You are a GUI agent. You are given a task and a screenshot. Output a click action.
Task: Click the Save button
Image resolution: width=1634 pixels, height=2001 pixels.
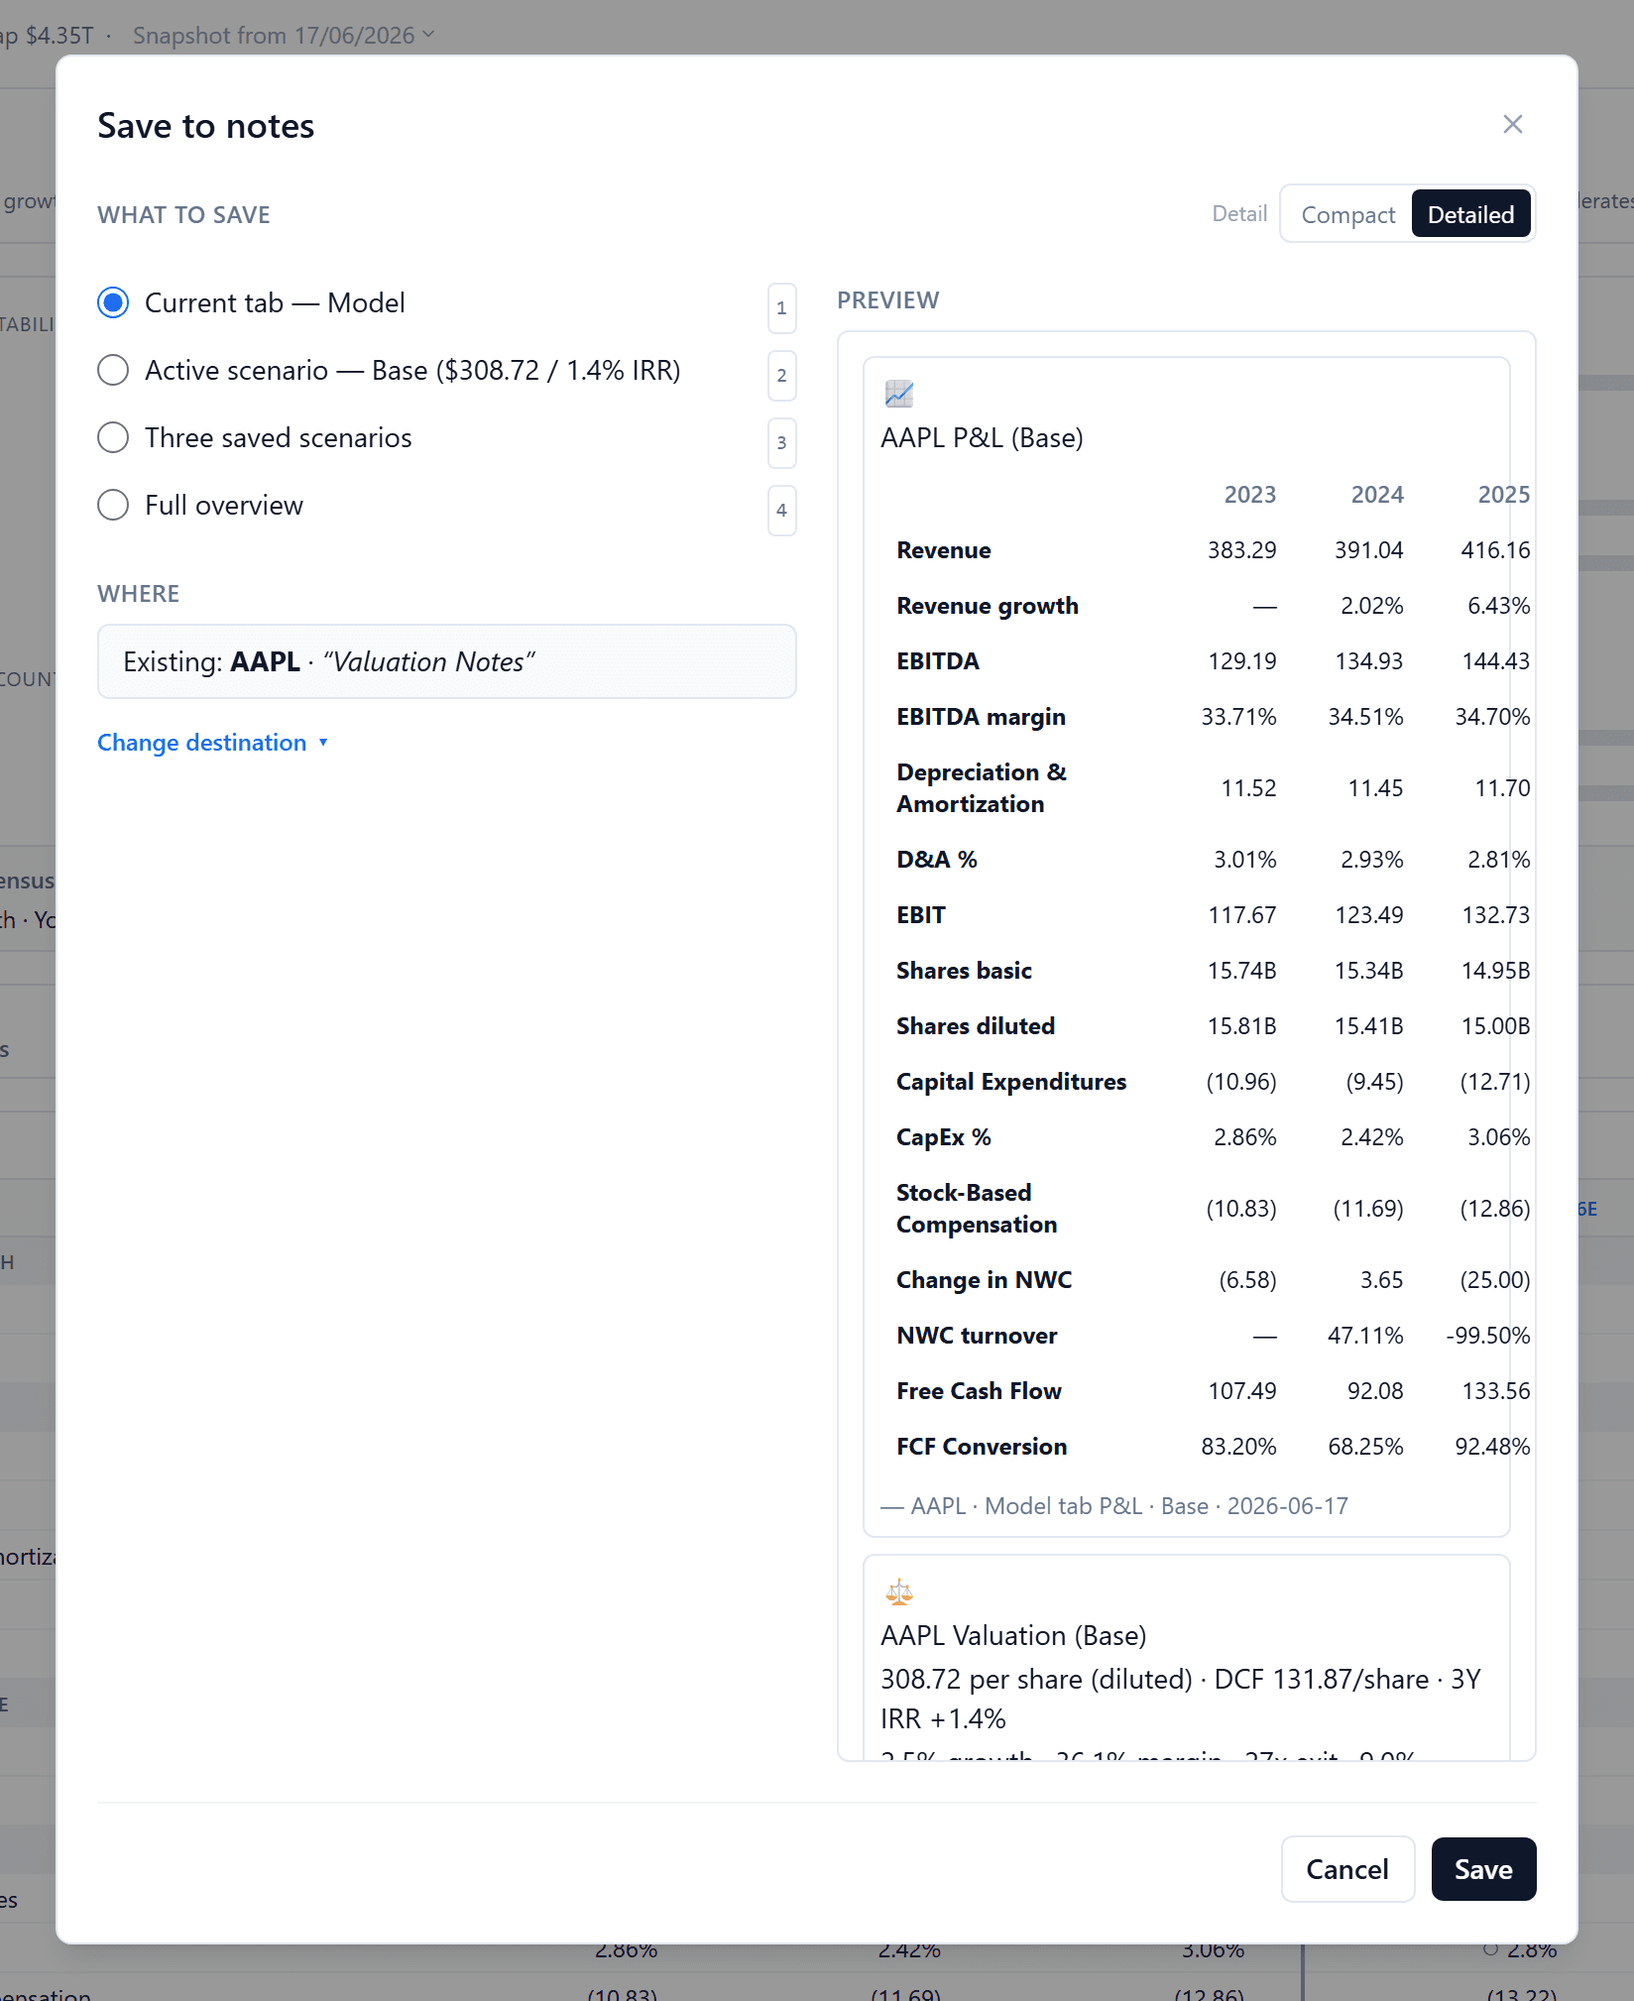point(1483,1869)
